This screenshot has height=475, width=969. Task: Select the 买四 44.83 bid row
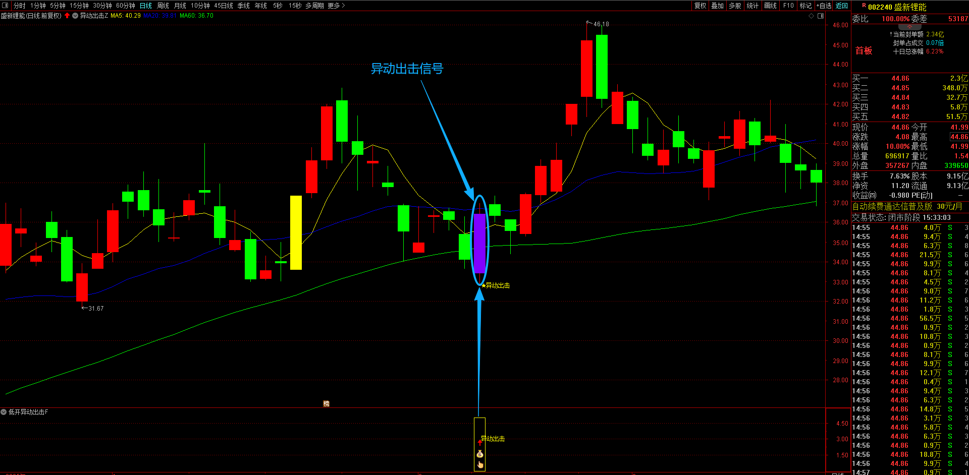click(x=910, y=107)
